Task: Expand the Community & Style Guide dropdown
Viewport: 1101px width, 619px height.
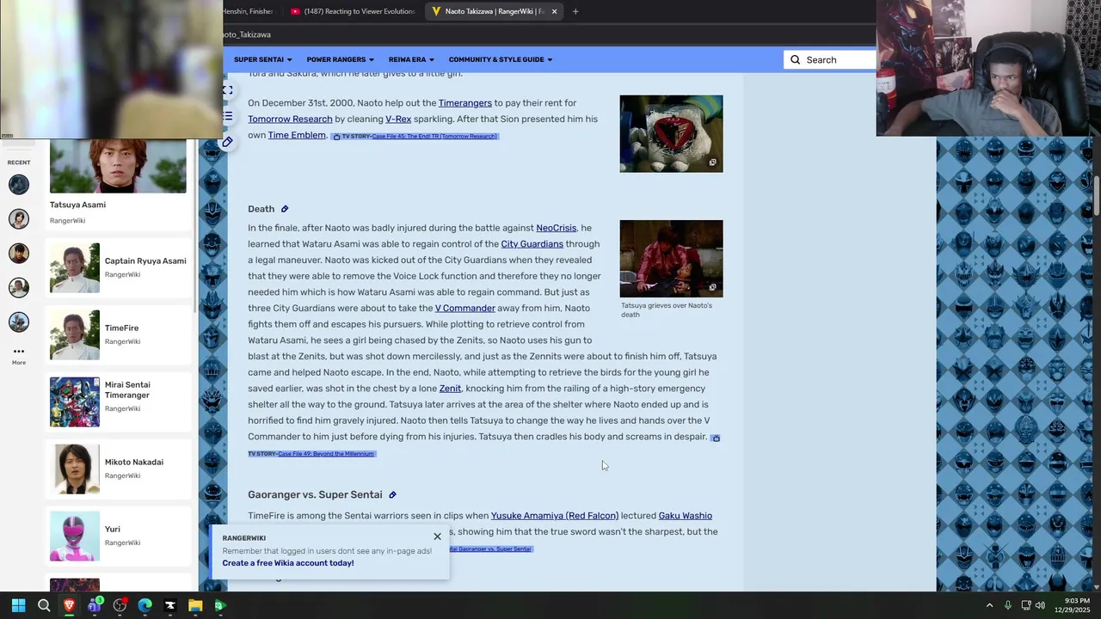Action: click(x=500, y=59)
